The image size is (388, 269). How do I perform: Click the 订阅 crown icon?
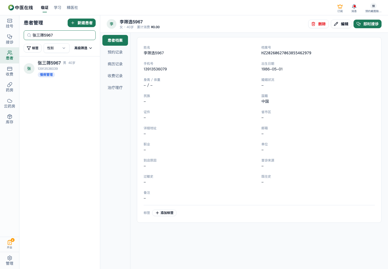coord(340,8)
